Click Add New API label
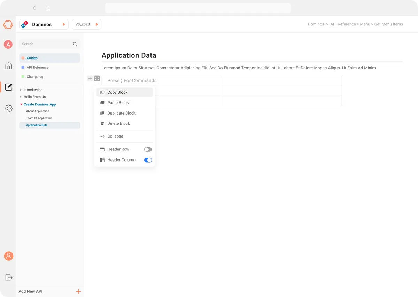The image size is (418, 297). pos(31,291)
